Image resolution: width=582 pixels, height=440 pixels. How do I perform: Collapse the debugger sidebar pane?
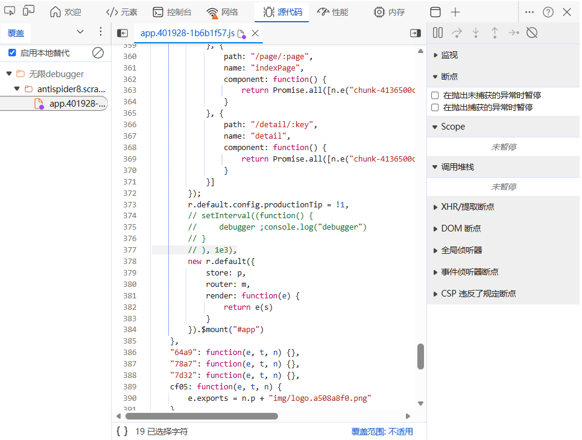coord(415,33)
